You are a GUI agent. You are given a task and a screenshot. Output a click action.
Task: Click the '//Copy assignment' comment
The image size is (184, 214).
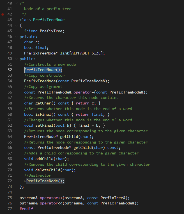tap(43, 87)
